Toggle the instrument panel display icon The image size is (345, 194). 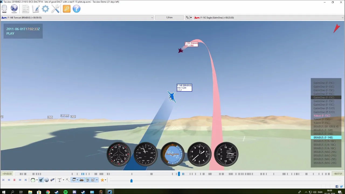click(93, 180)
